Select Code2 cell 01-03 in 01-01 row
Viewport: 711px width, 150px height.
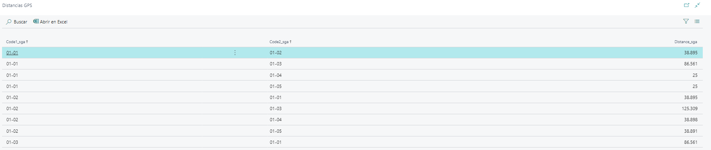[x=276, y=64]
